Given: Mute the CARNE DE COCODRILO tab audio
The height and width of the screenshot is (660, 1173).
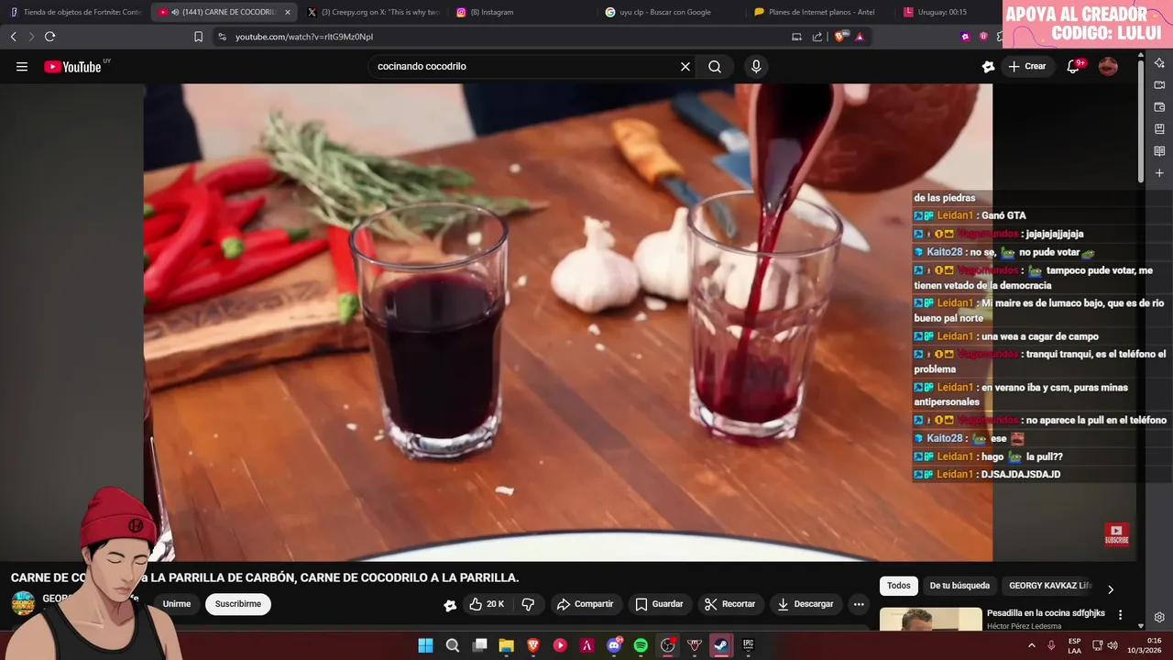Looking at the screenshot, I should pos(175,12).
